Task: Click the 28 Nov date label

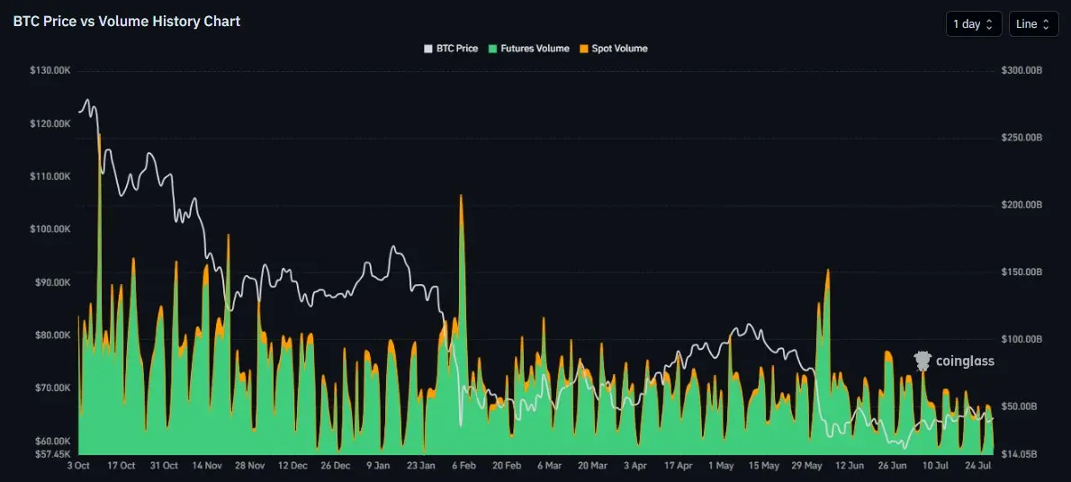Action: (x=249, y=466)
